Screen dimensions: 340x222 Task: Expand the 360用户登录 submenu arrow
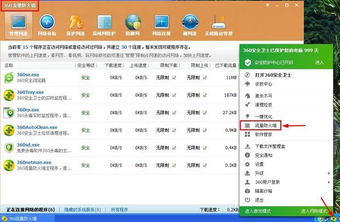(328, 182)
